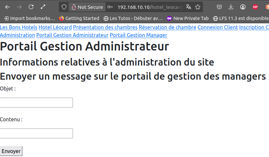269x157 pixels.
Task: Focus the Objet text field
Action: point(36,103)
